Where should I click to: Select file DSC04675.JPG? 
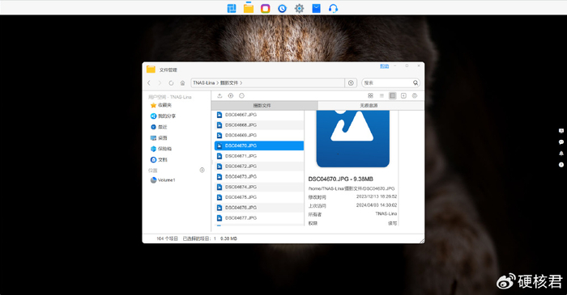(x=259, y=197)
